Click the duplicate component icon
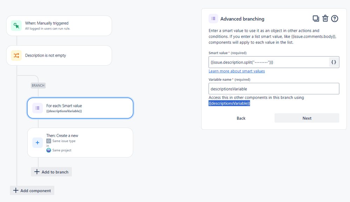This screenshot has width=350, height=202. tap(316, 19)
